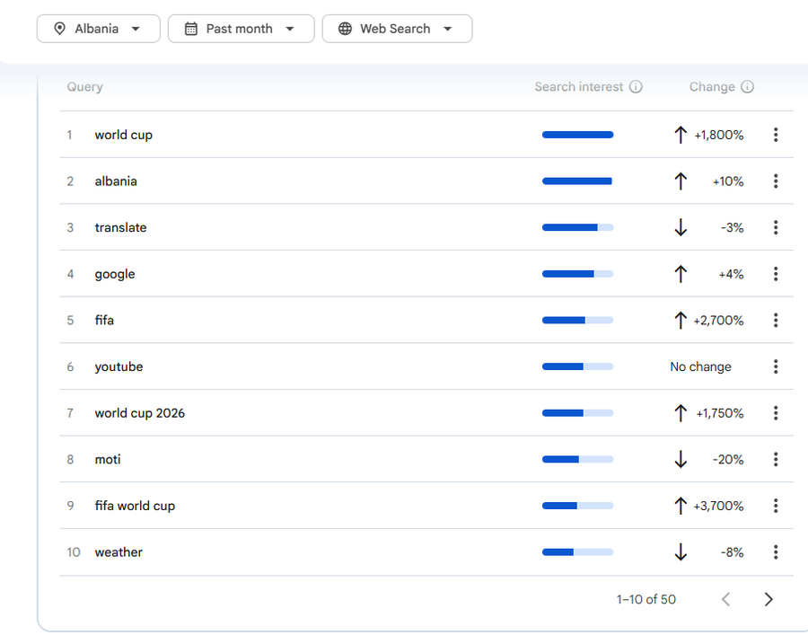
Task: Open more options for weather row
Action: coord(776,552)
